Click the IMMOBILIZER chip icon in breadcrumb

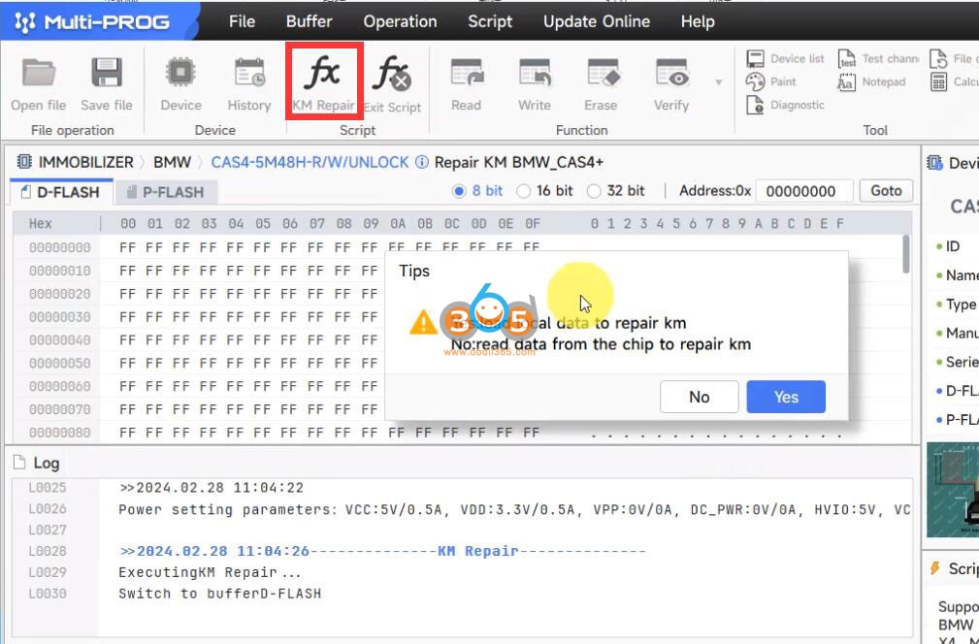[x=23, y=162]
